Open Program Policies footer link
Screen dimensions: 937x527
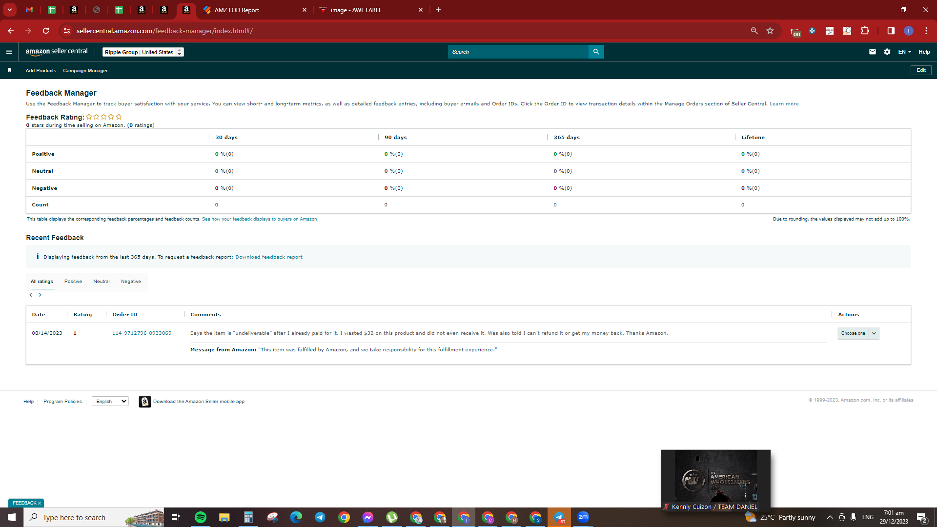click(x=62, y=402)
